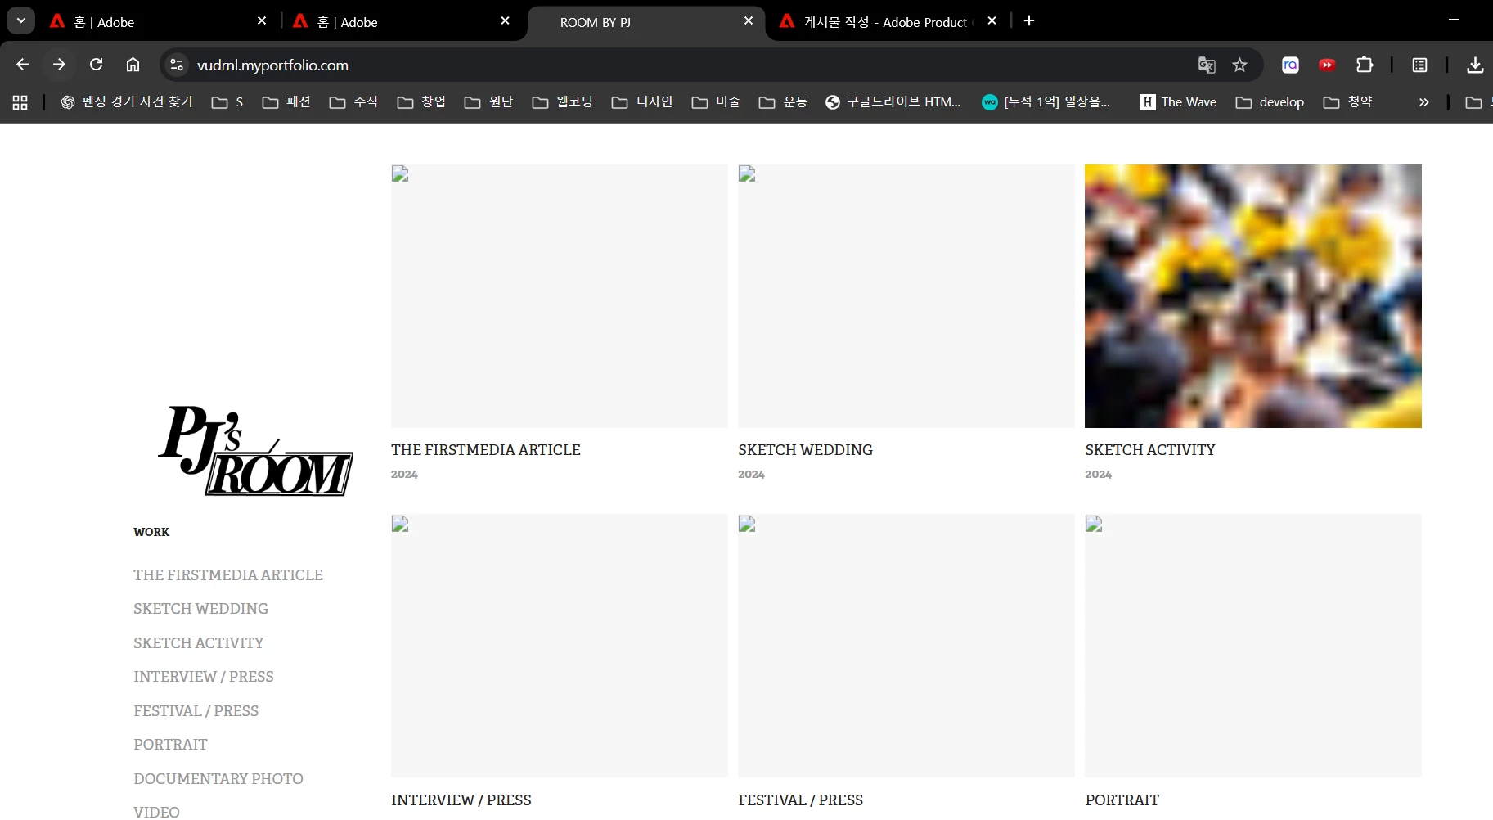The width and height of the screenshot is (1493, 820).
Task: Open the 주식 bookmark folder
Action: click(353, 101)
